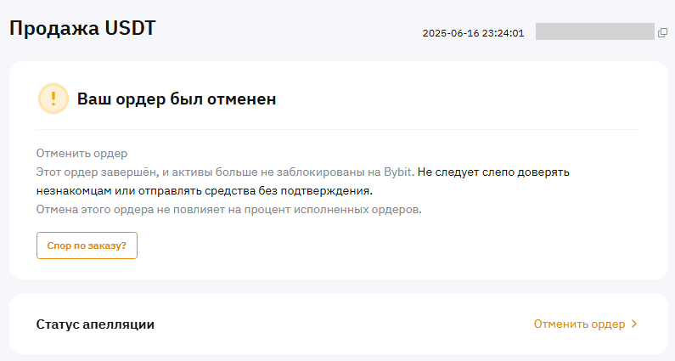The width and height of the screenshot is (675, 361).
Task: Click the word USDT in the title
Action: pos(130,28)
